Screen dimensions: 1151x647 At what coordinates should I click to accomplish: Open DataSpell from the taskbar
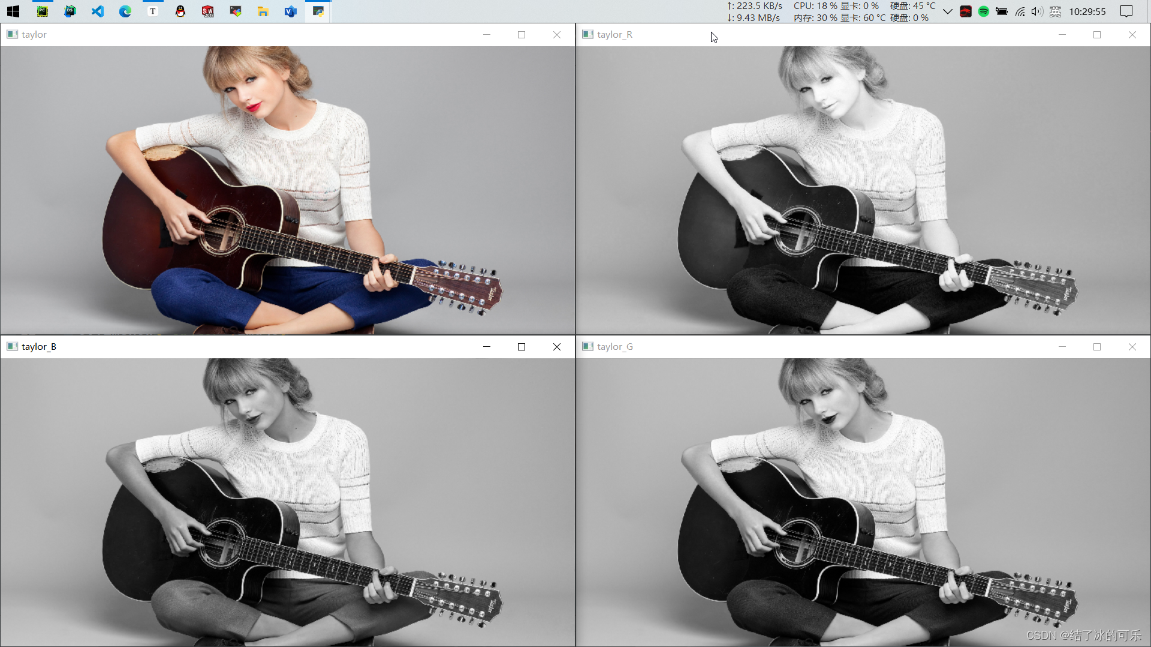pos(70,11)
